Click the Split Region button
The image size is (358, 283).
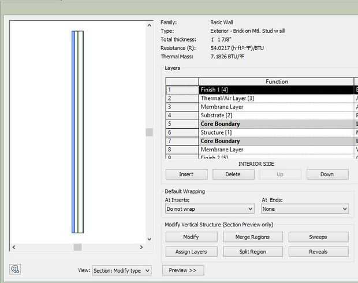253,252
